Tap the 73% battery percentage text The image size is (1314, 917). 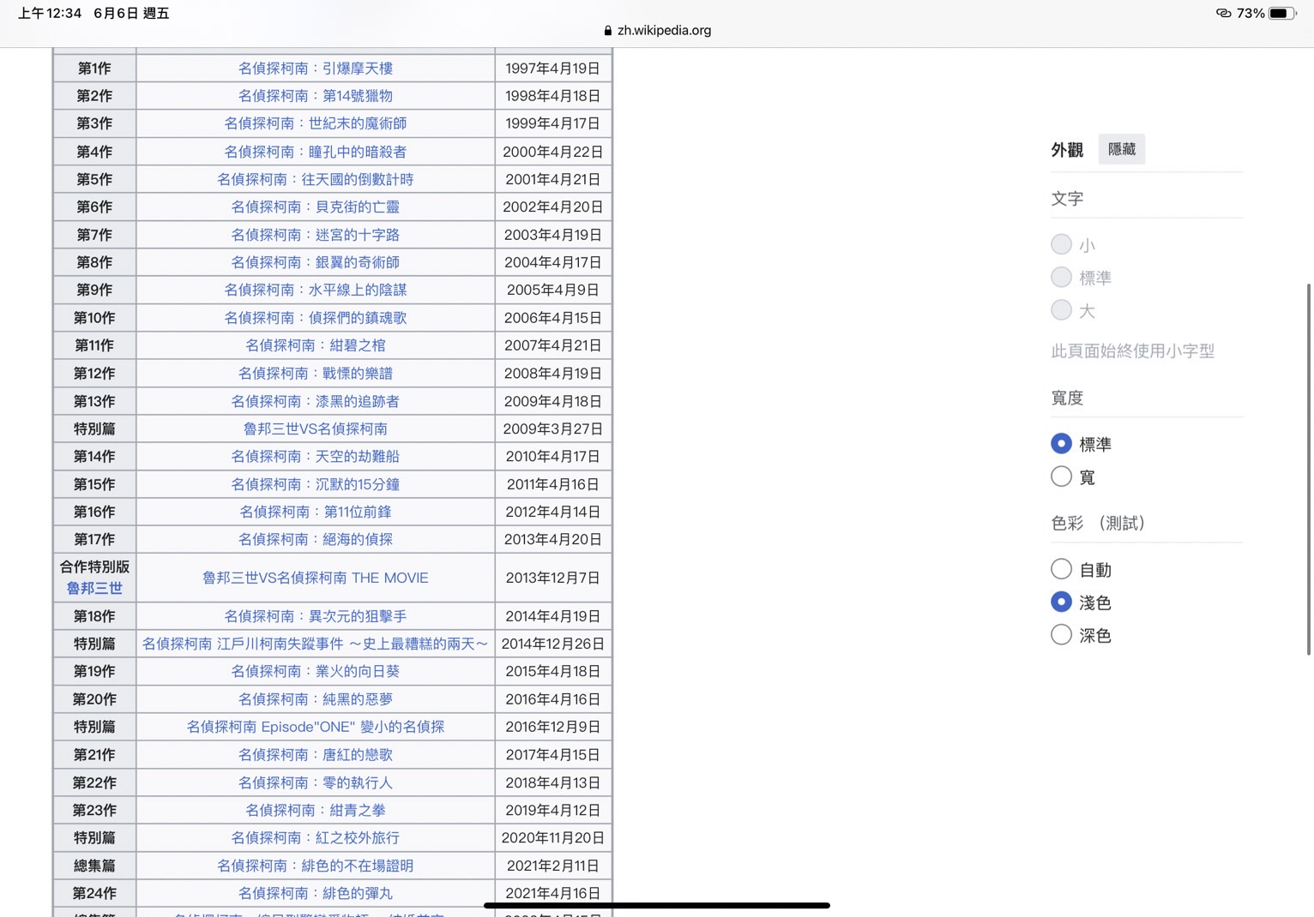pos(1251,13)
